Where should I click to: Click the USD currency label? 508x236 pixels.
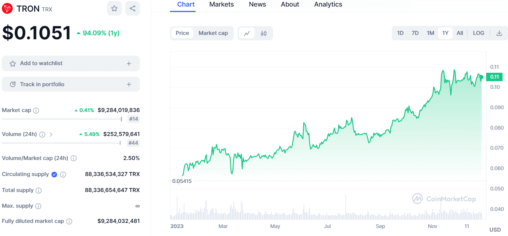tap(495, 230)
